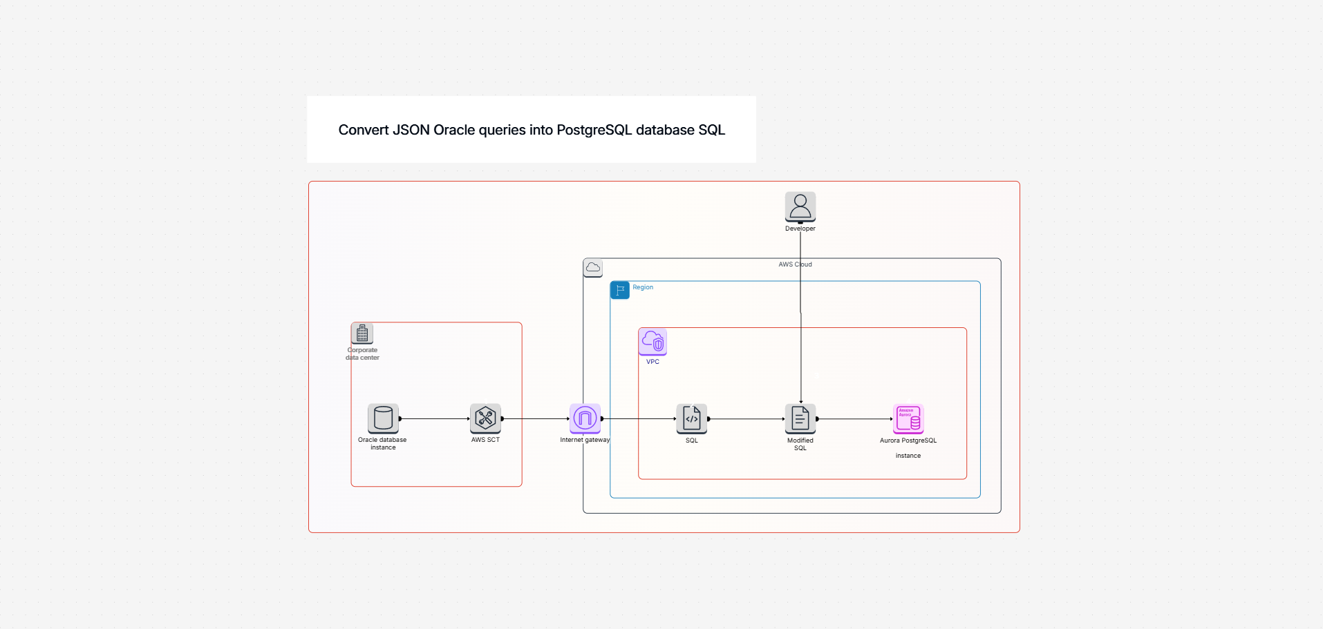
Task: Click the VPC cloud shield icon
Action: point(653,342)
